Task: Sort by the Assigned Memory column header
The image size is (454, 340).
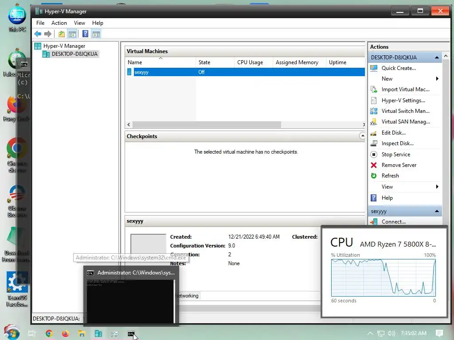Action: (x=299, y=62)
